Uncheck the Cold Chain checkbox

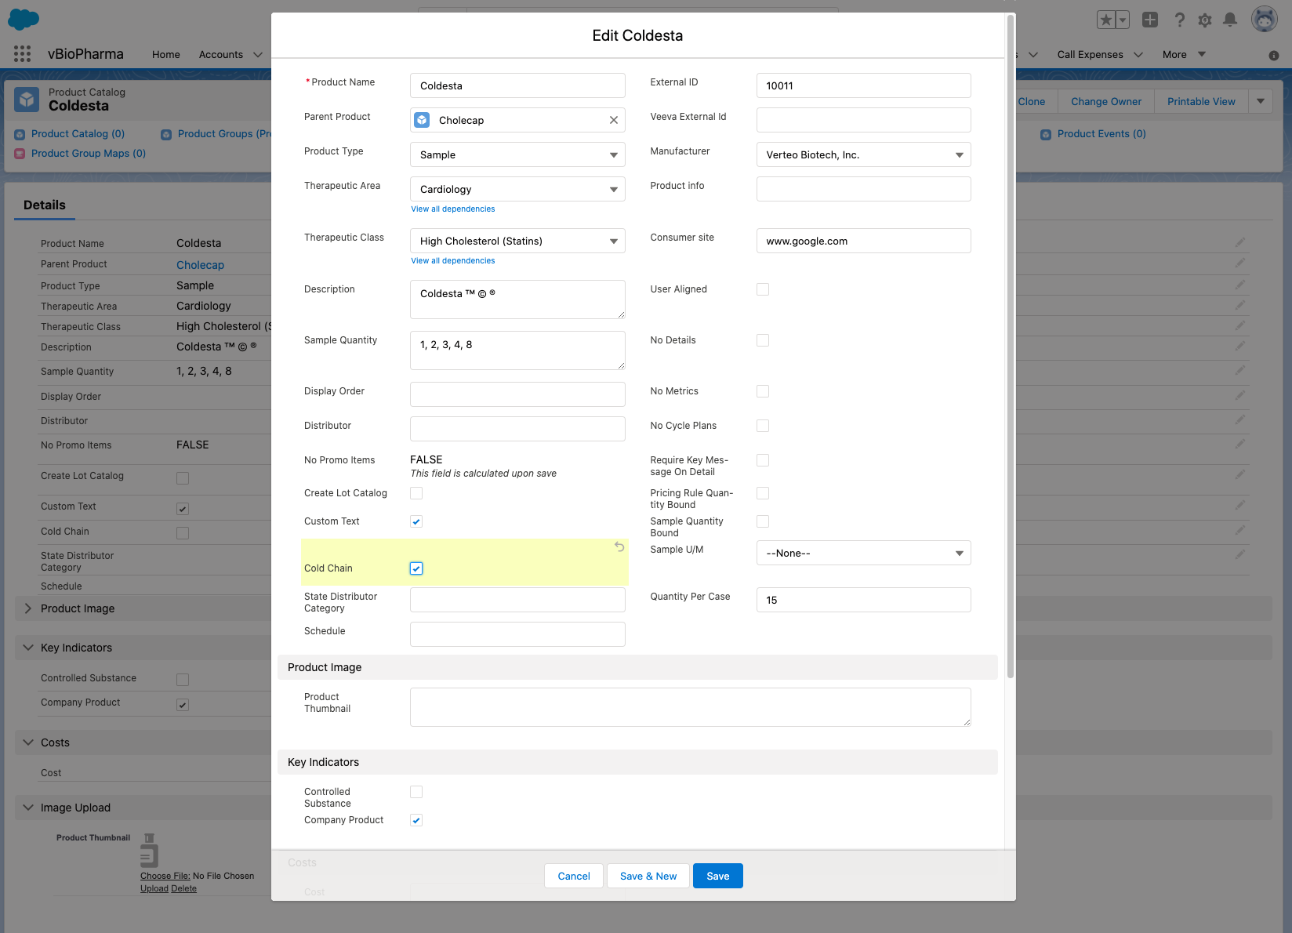tap(416, 568)
